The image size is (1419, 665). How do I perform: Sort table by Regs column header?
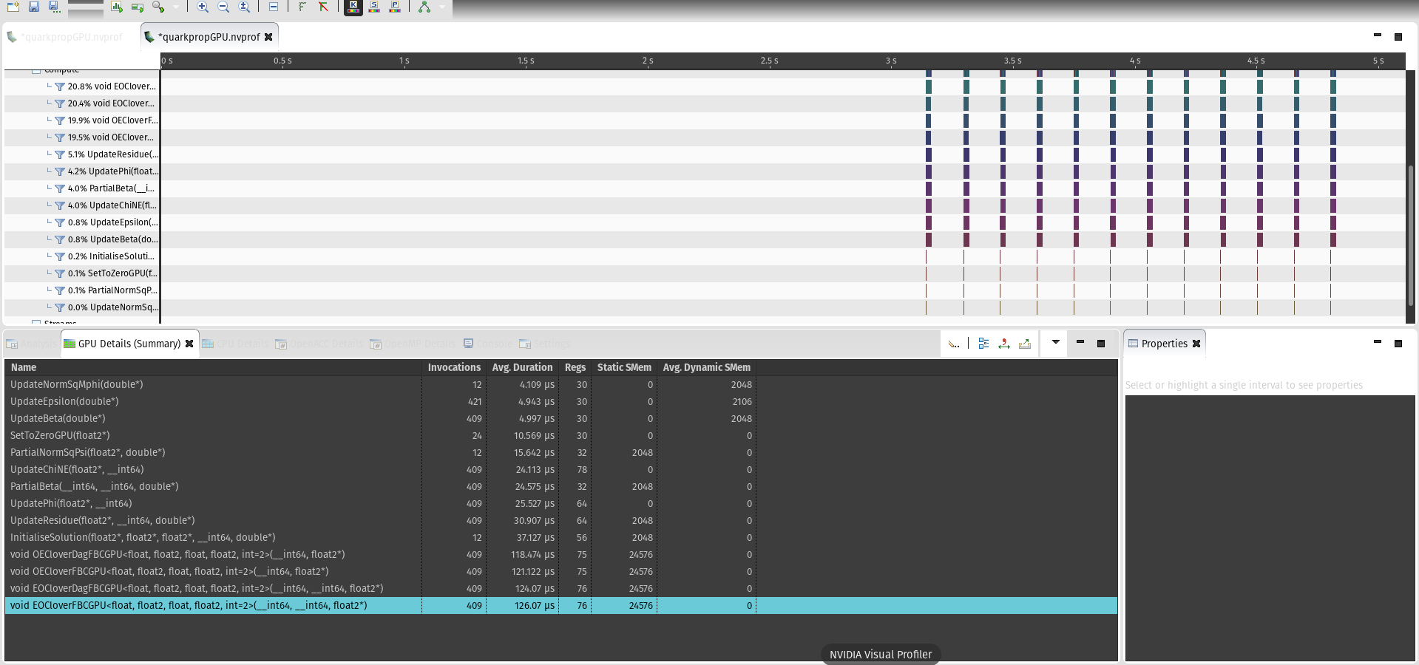point(575,367)
